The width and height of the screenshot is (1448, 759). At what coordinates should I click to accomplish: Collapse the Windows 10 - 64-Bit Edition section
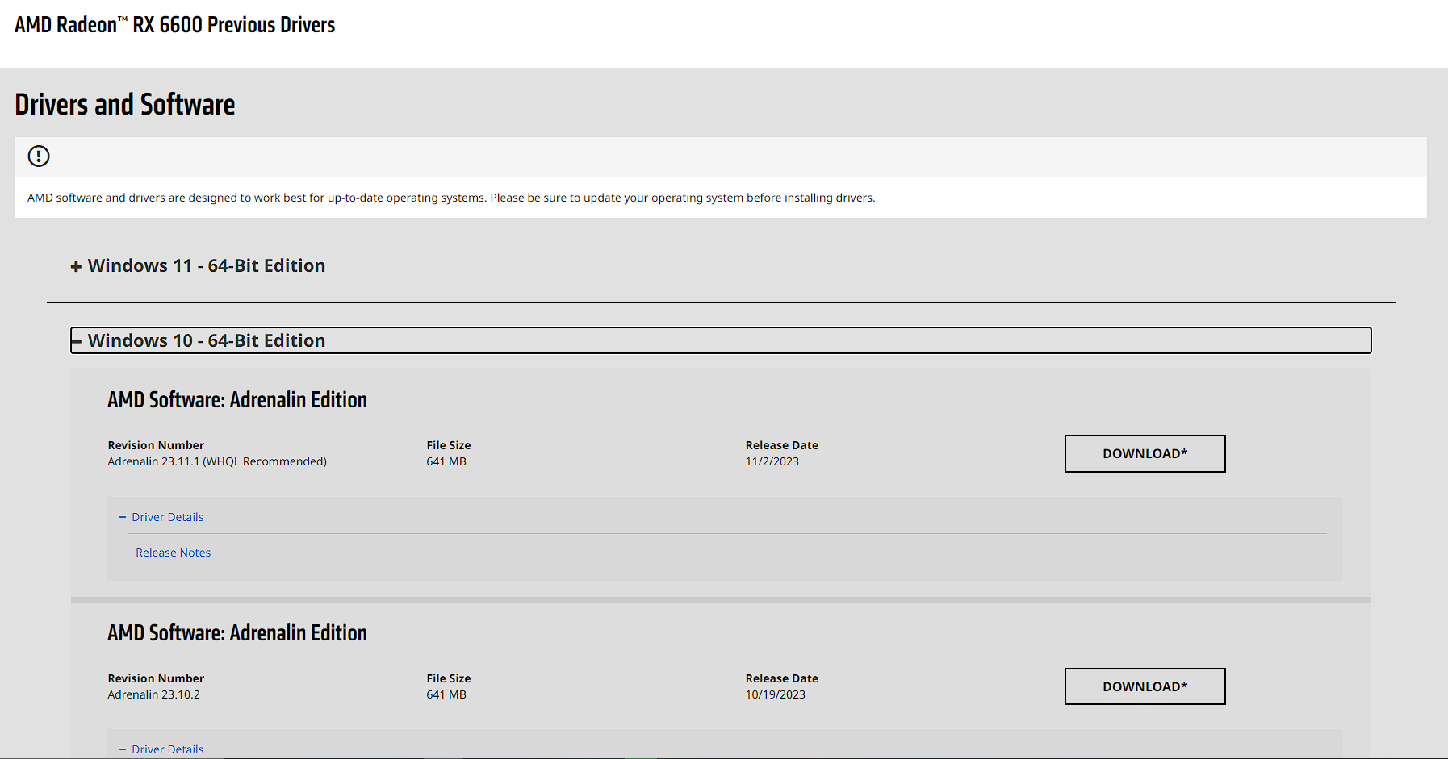pyautogui.click(x=721, y=340)
